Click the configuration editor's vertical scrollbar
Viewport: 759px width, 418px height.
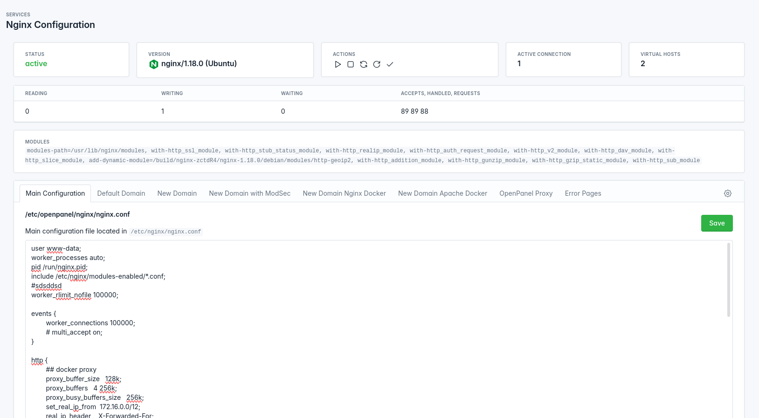click(x=728, y=280)
